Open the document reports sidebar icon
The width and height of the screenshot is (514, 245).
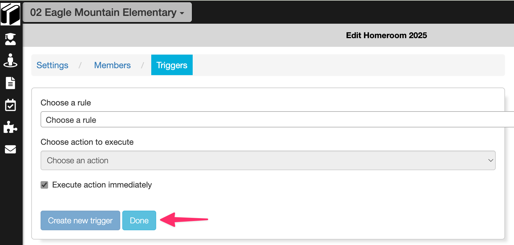[x=10, y=83]
